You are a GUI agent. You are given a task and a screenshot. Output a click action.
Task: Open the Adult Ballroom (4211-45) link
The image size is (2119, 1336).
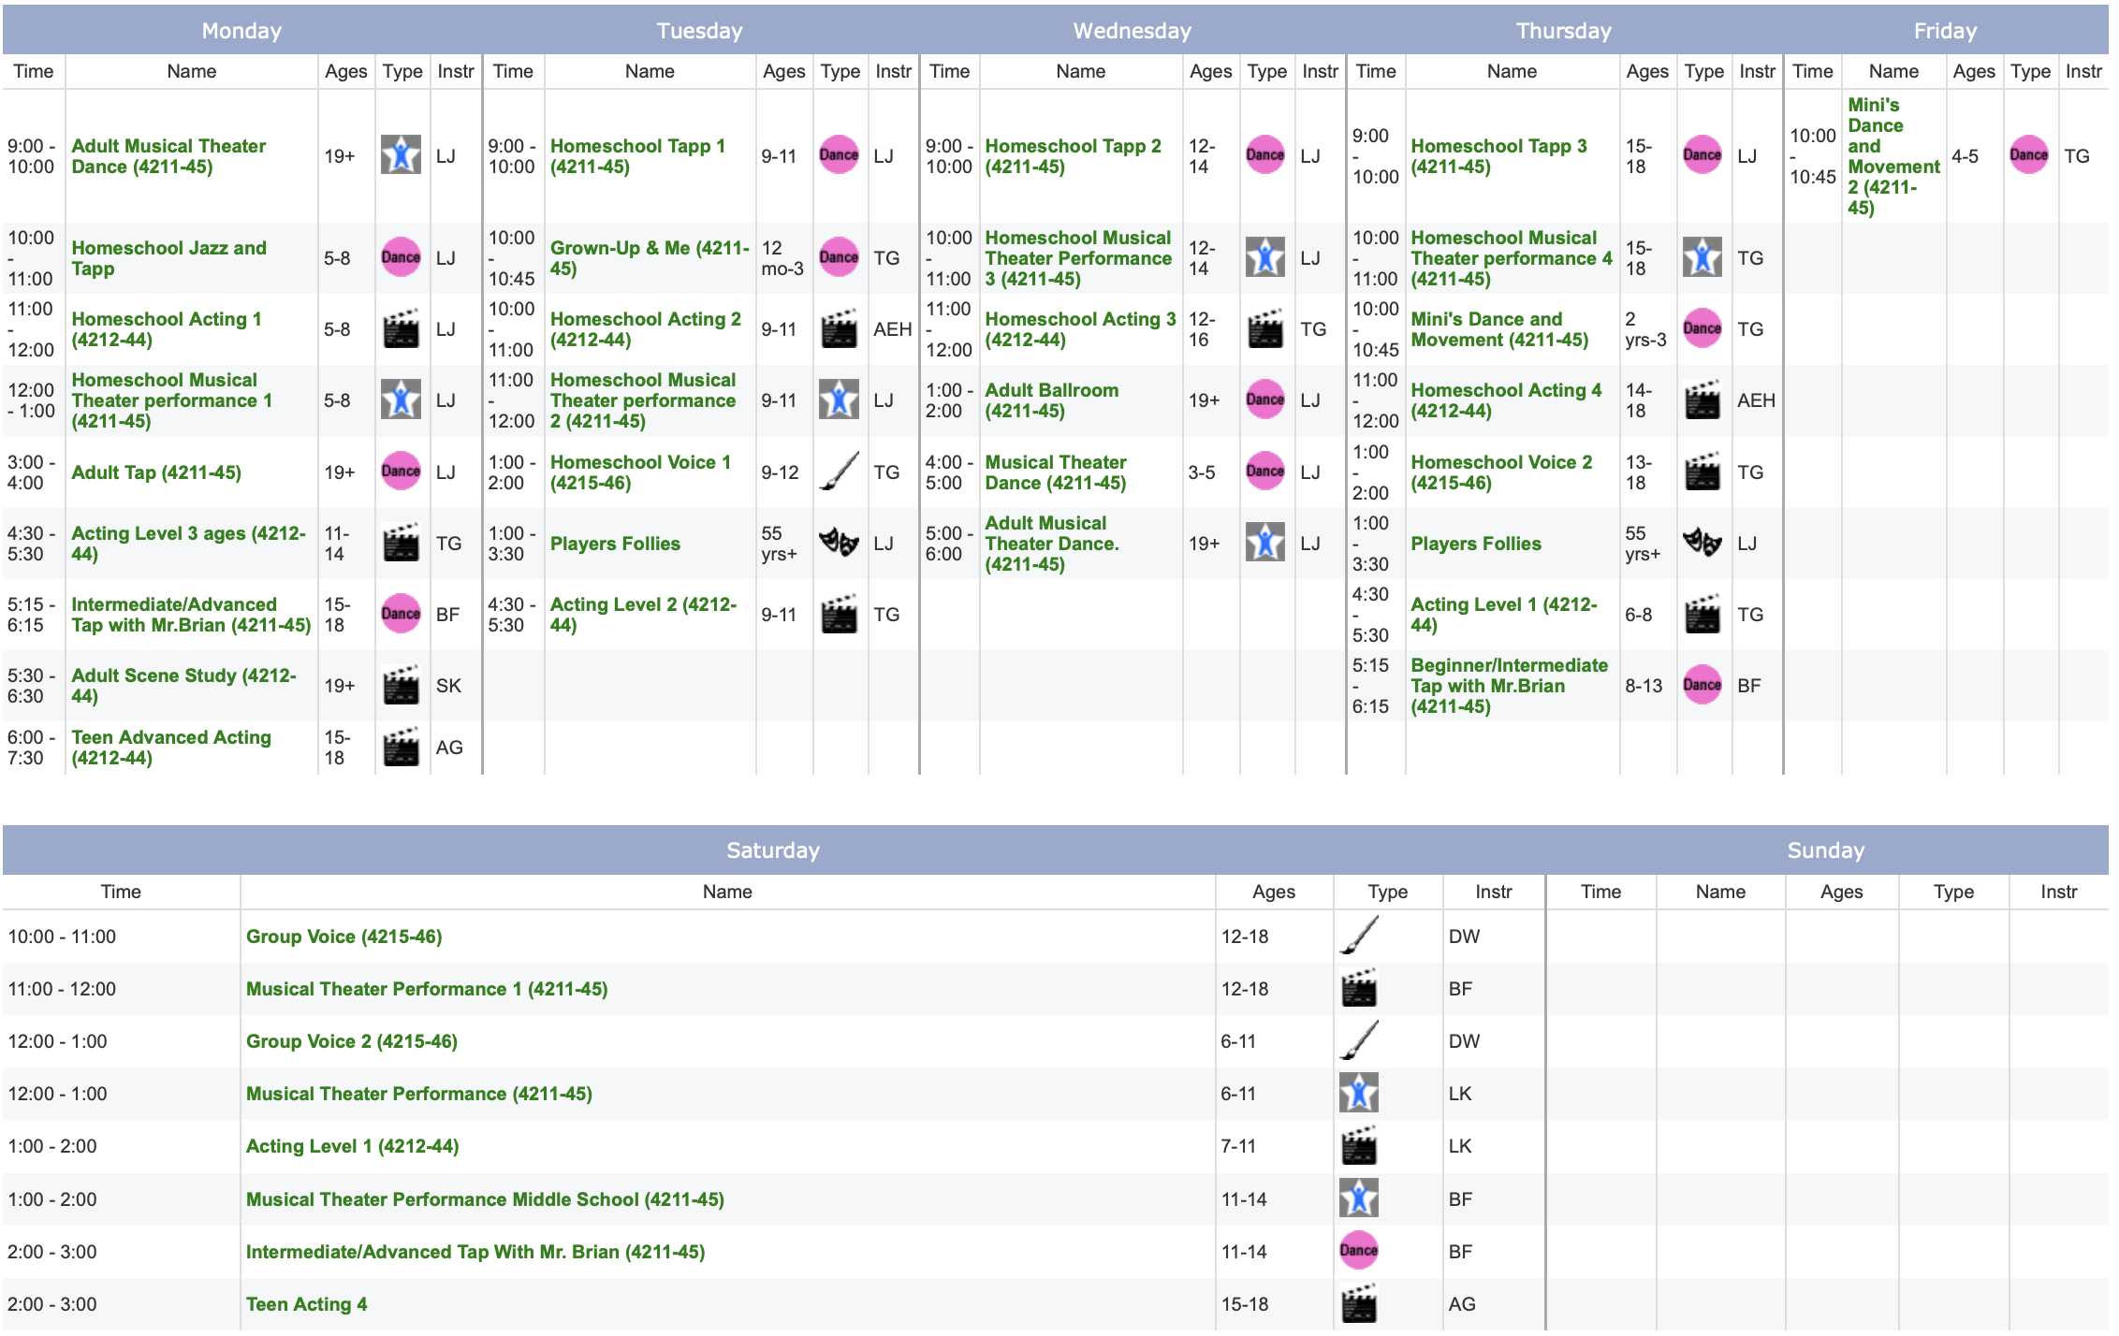(x=1052, y=400)
